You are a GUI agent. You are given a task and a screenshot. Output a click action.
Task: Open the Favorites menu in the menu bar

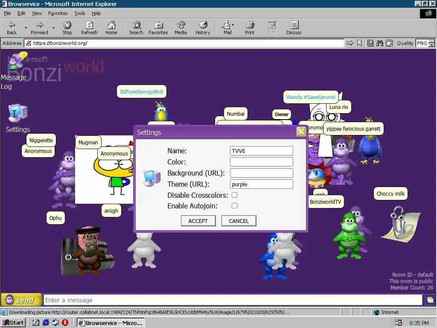click(x=58, y=13)
